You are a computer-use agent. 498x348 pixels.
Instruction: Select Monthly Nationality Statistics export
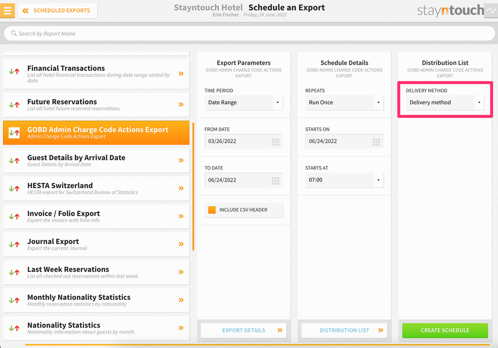click(x=96, y=300)
